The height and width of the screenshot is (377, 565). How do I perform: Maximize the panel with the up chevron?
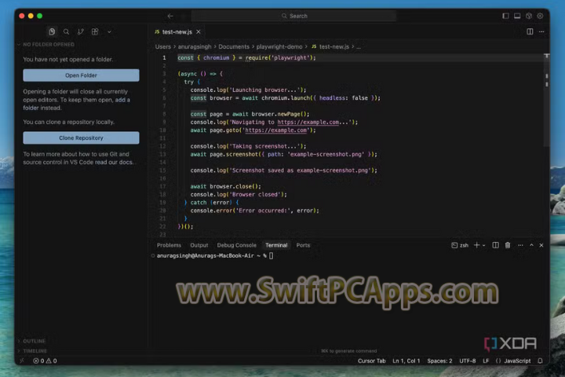pos(531,245)
